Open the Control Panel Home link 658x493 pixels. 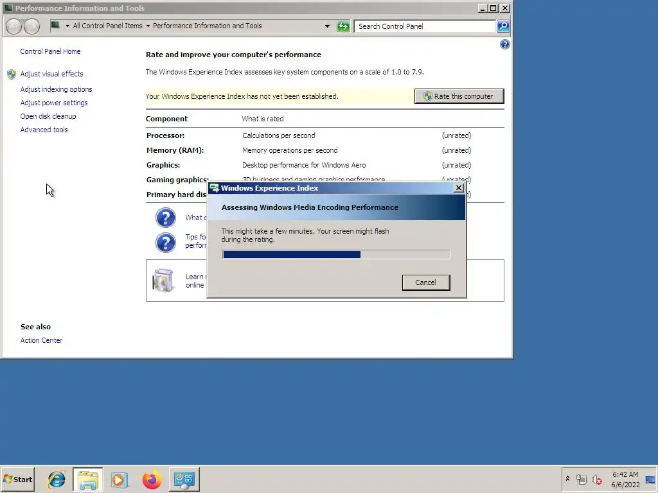[x=50, y=51]
